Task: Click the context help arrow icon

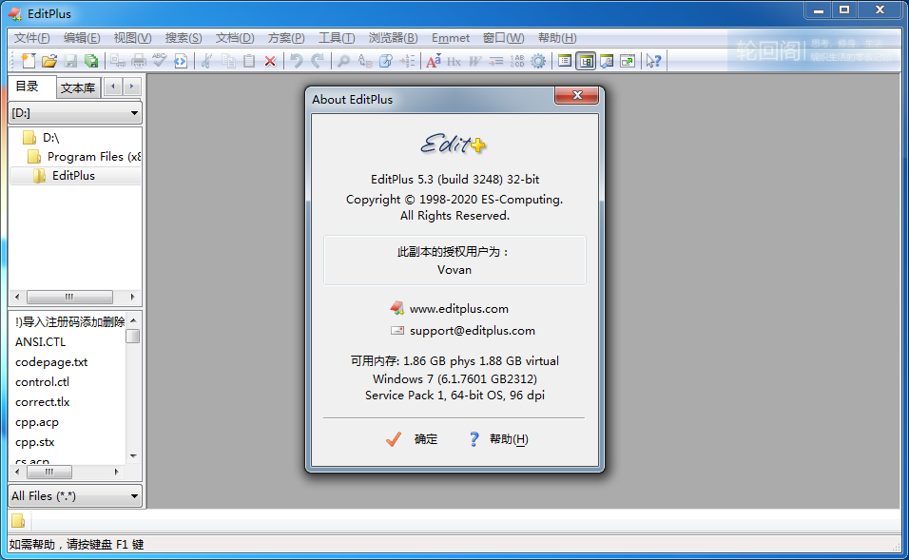Action: coord(653,61)
